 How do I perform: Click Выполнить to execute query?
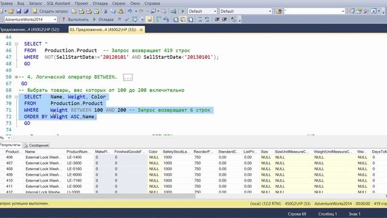(x=75, y=19)
